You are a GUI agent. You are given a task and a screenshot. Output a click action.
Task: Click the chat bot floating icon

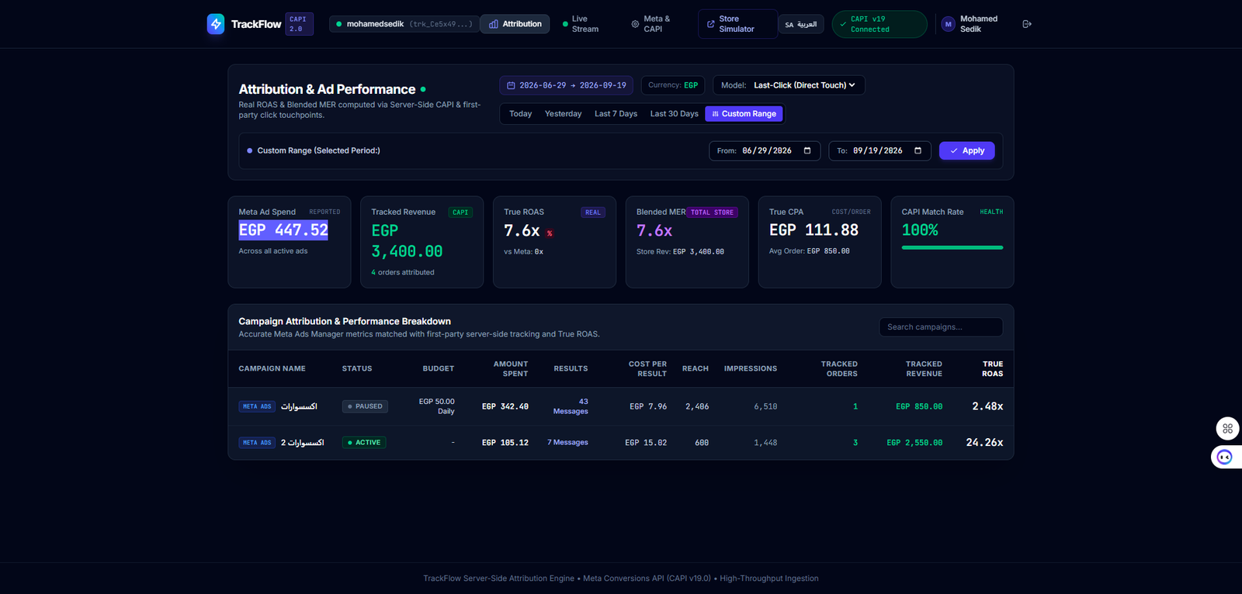[x=1225, y=457]
